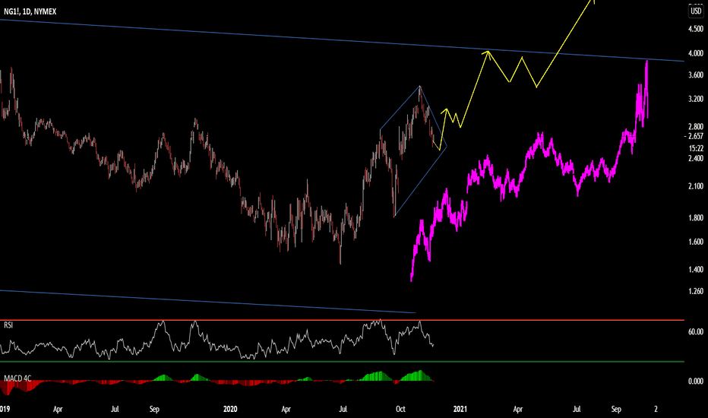Viewport: 708px width, 418px height.
Task: Click the 60.00 RSI scale label
Action: tap(696, 331)
